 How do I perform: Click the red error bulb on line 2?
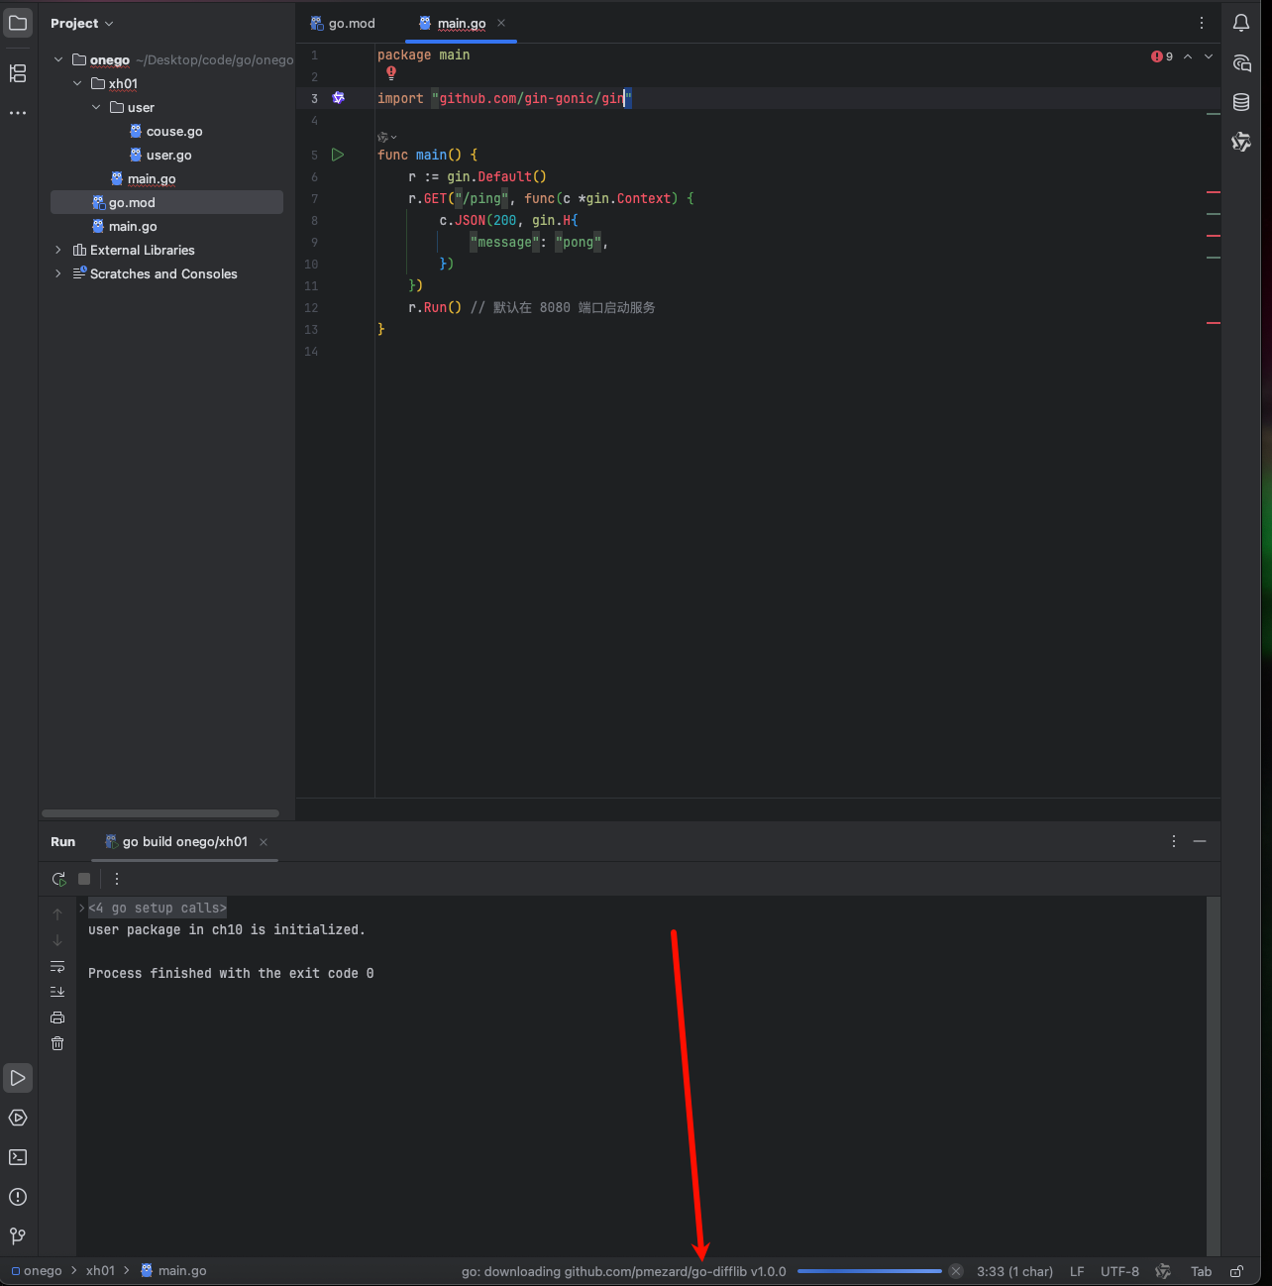[391, 72]
